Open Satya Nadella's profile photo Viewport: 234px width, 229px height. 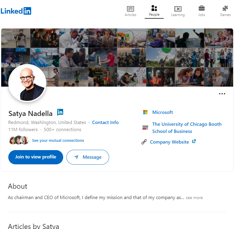(x=27, y=83)
